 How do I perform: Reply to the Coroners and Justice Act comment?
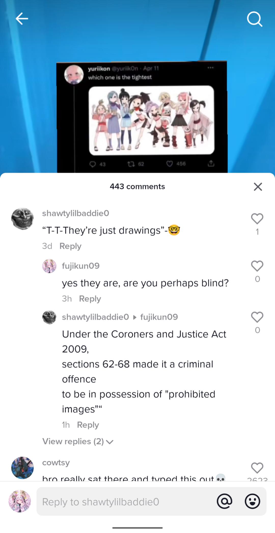(x=88, y=425)
